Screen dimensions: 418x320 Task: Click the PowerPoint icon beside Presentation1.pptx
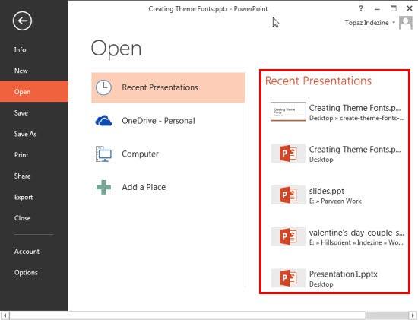[288, 278]
